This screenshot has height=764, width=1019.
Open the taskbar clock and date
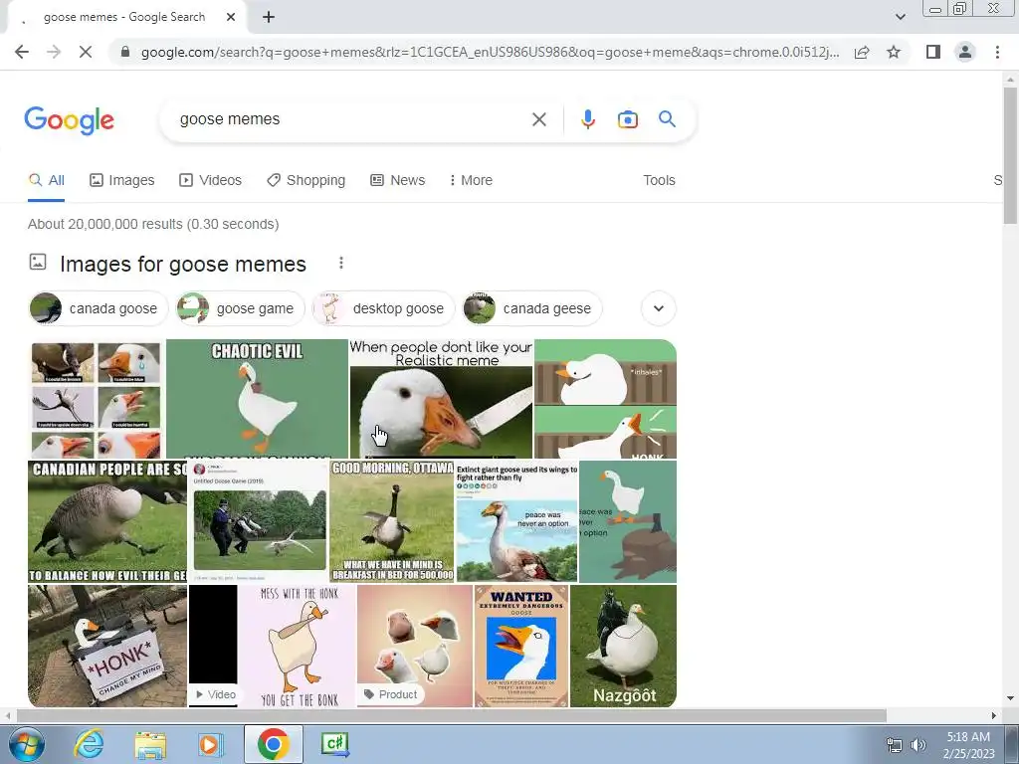(x=968, y=744)
